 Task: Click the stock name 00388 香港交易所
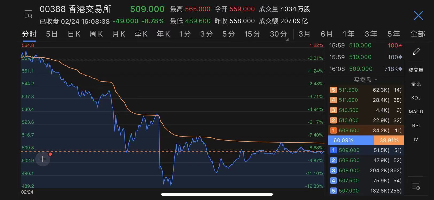coord(76,9)
